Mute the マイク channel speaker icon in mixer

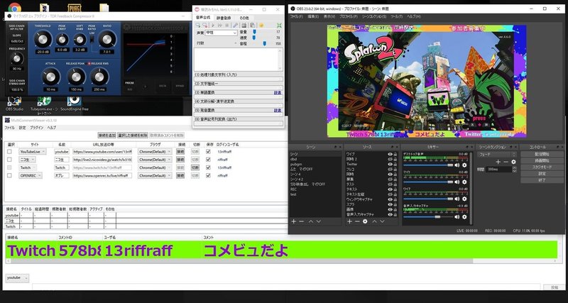point(457,182)
